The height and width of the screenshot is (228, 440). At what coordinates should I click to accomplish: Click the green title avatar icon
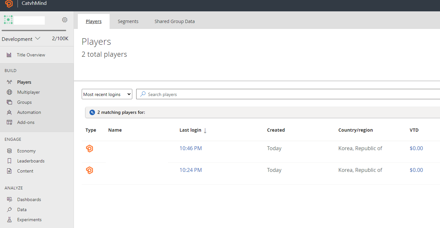8,20
